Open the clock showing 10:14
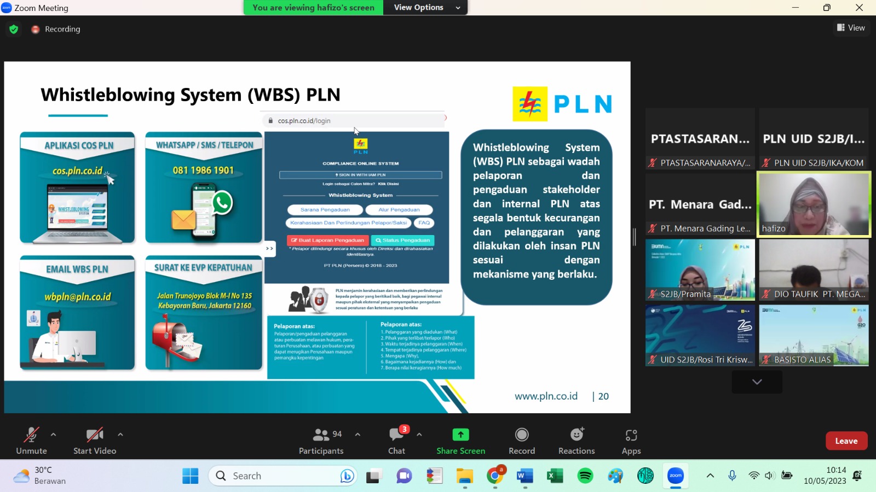This screenshot has width=876, height=492. pyautogui.click(x=825, y=476)
